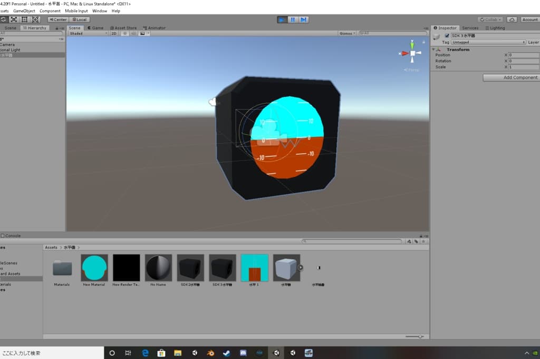
Task: Toggle scene lighting button
Action: [124, 33]
